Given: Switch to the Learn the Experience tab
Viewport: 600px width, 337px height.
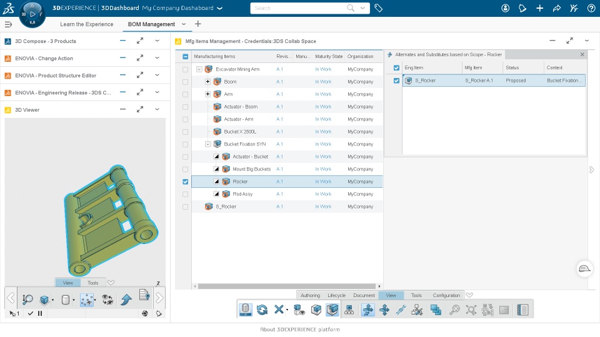Looking at the screenshot, I should pyautogui.click(x=86, y=24).
